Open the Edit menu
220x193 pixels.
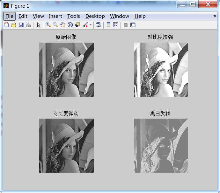click(23, 16)
